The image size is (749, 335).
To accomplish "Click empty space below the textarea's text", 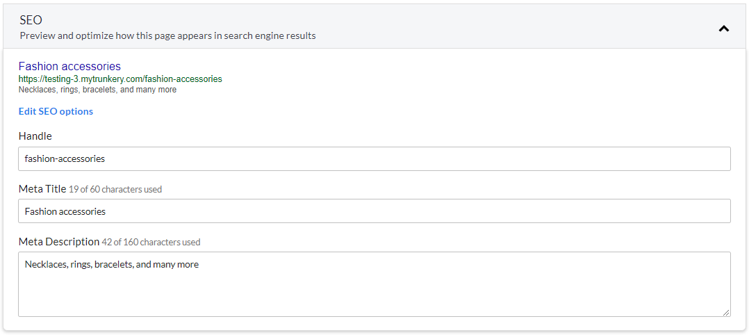I will (x=374, y=294).
